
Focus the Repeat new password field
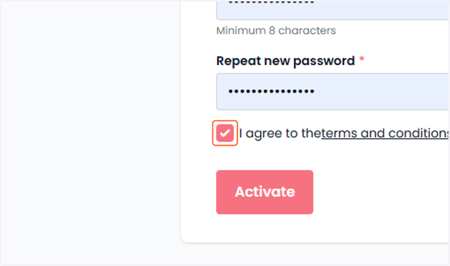pyautogui.click(x=333, y=92)
